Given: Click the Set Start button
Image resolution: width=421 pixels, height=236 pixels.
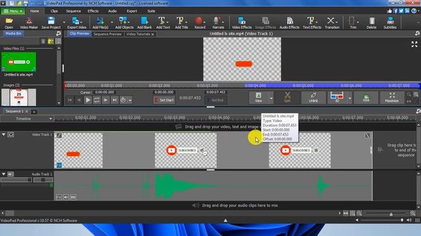Looking at the screenshot, I should click(x=164, y=100).
